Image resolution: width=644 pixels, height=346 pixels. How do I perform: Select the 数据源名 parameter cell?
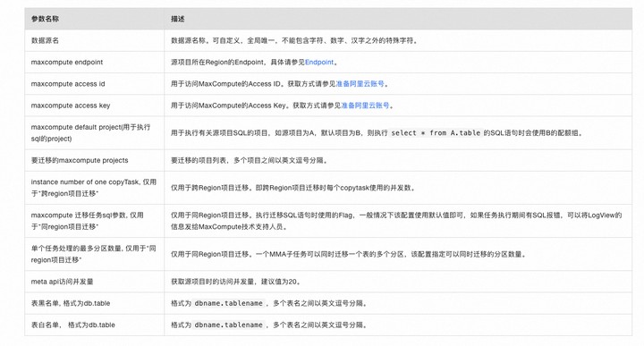click(x=95, y=40)
